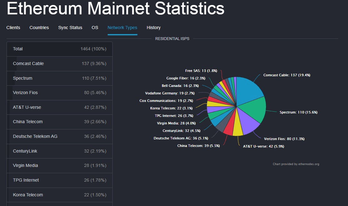Click chart label "Deutsche Telekom AG: 36 (5.1%)"

pyautogui.click(x=181, y=138)
